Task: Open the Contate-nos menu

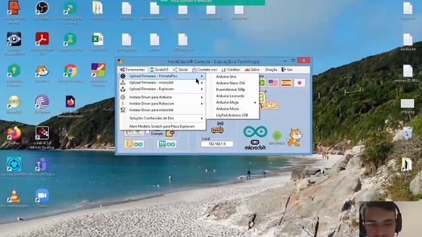Action: click(x=204, y=70)
